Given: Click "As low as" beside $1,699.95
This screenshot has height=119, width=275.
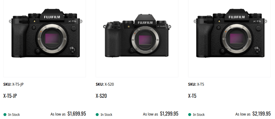Looking at the screenshot, I should point(58,114).
